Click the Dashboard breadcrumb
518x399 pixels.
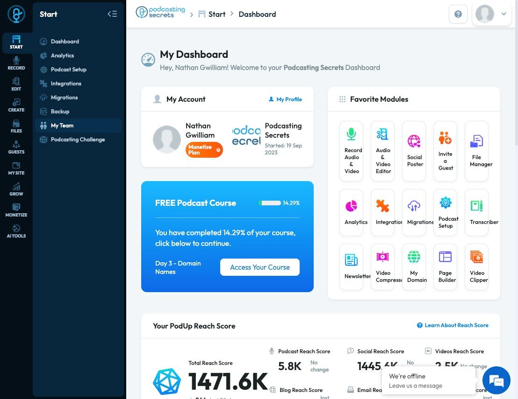pos(257,14)
